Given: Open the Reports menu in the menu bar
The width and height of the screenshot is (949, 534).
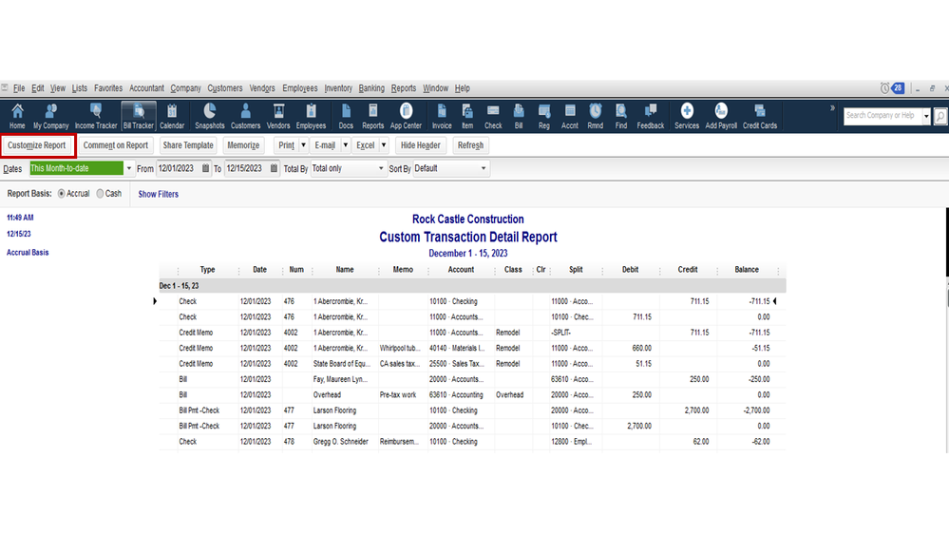Looking at the screenshot, I should coord(403,88).
